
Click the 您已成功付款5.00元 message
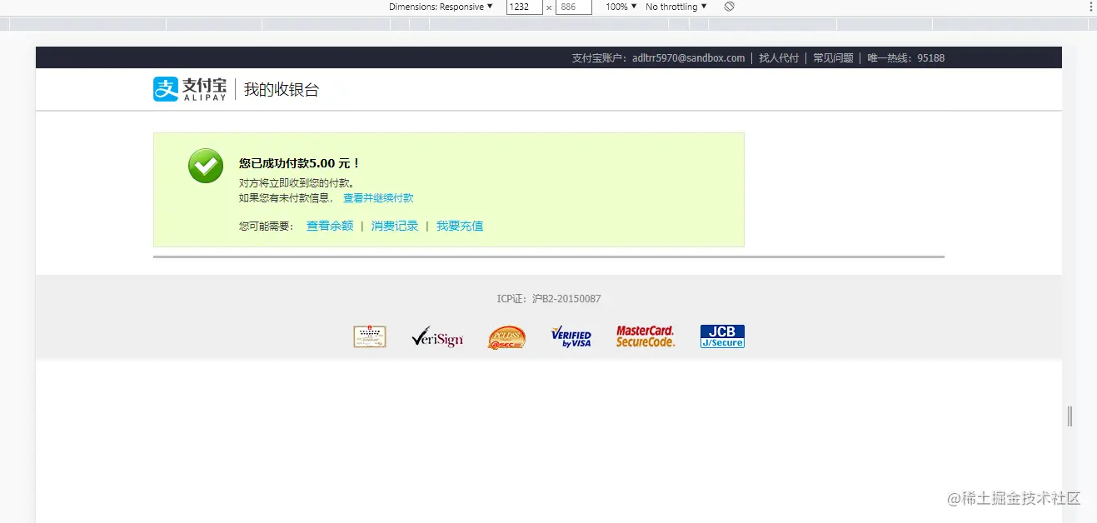tap(300, 164)
